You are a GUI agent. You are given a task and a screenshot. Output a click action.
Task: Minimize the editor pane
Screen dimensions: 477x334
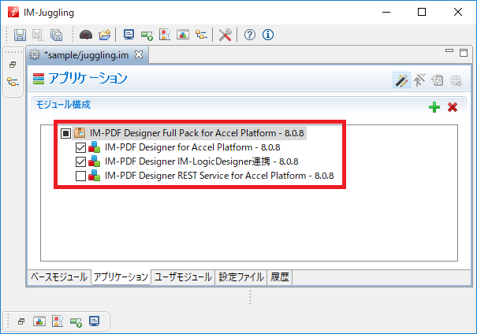point(449,50)
